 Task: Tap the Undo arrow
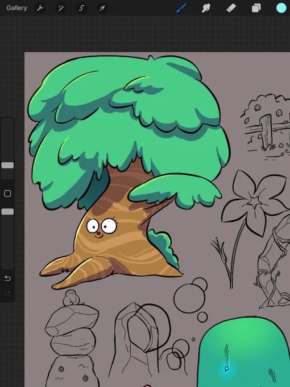point(7,278)
